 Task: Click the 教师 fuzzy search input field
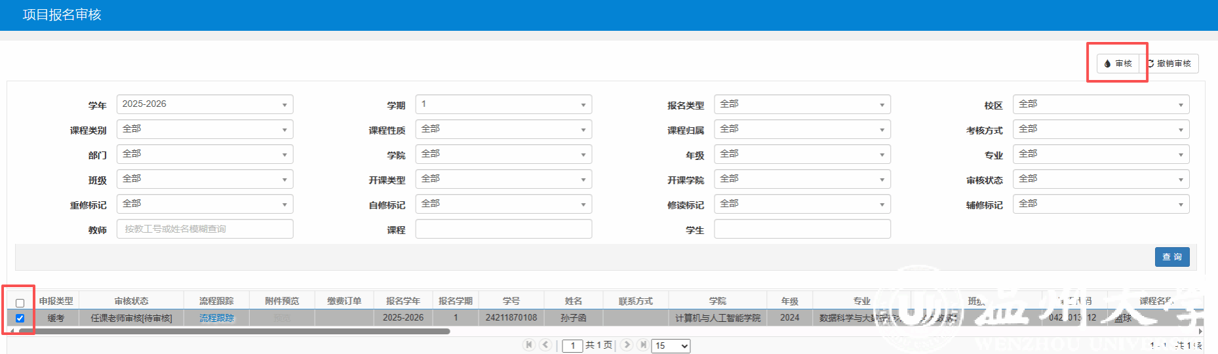click(x=205, y=229)
